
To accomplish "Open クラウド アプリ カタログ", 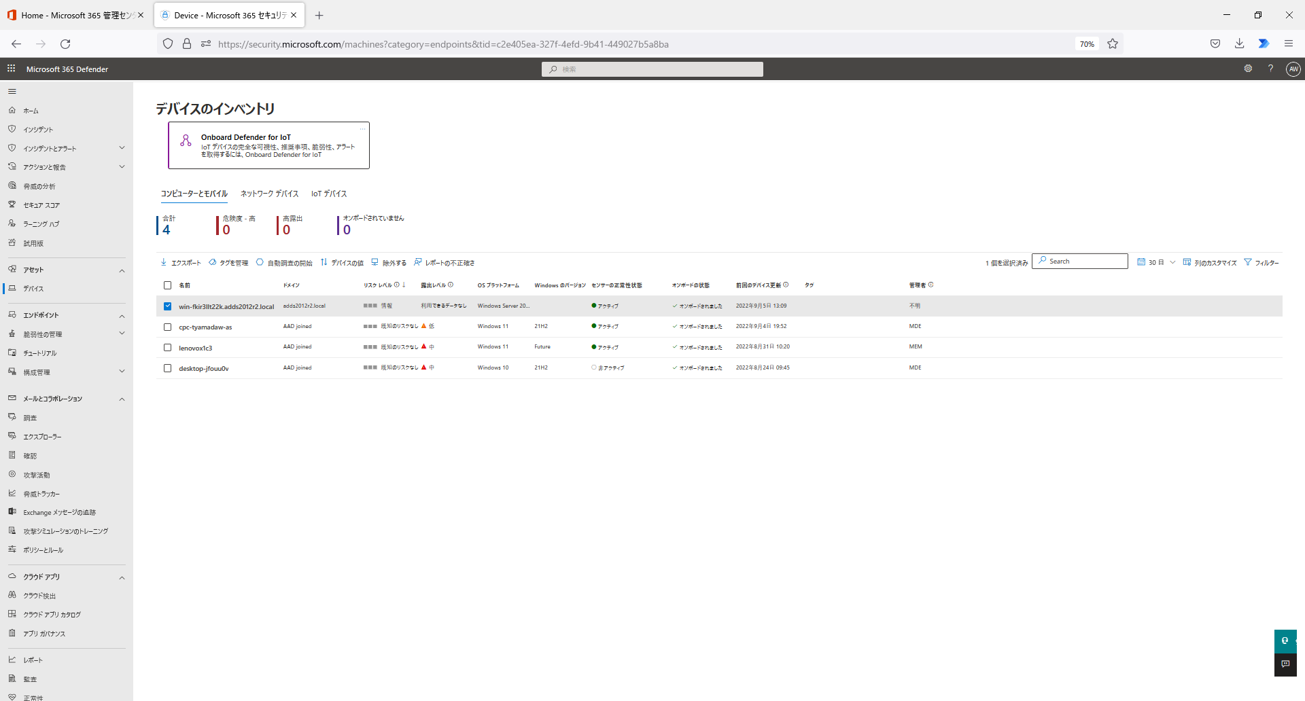I will click(x=52, y=615).
